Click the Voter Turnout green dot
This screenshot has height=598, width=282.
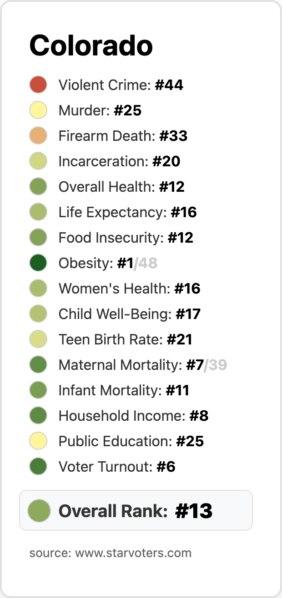coord(38,467)
